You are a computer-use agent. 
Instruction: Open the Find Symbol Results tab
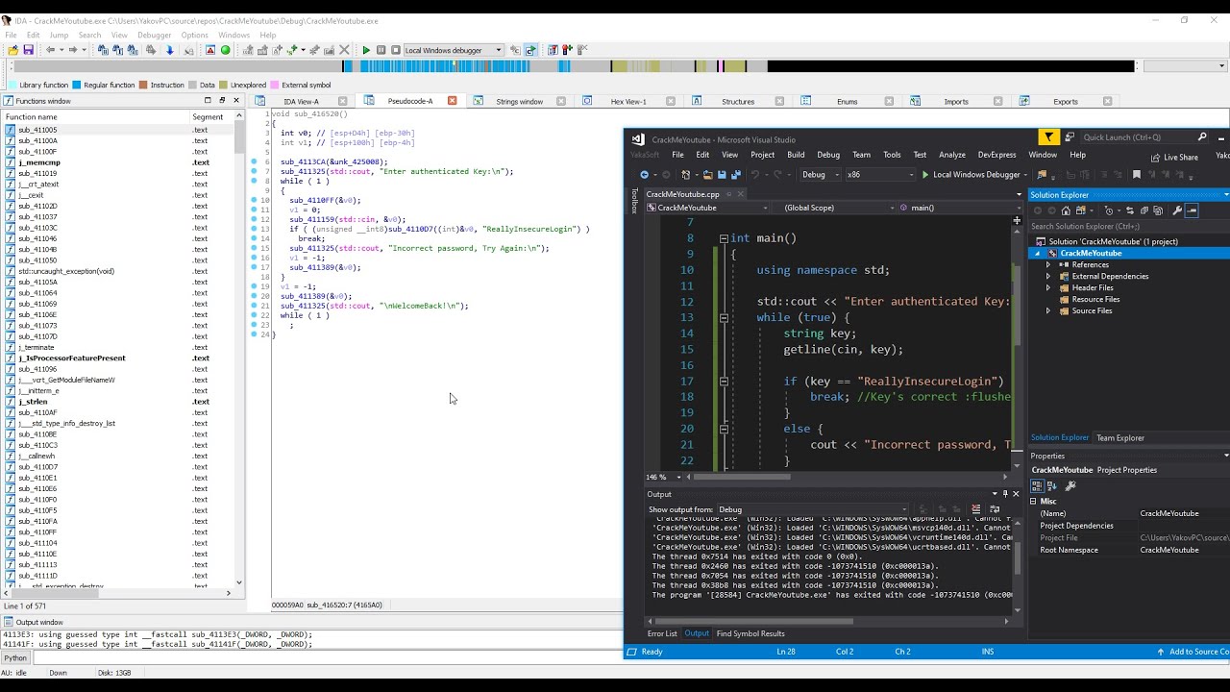coord(750,633)
